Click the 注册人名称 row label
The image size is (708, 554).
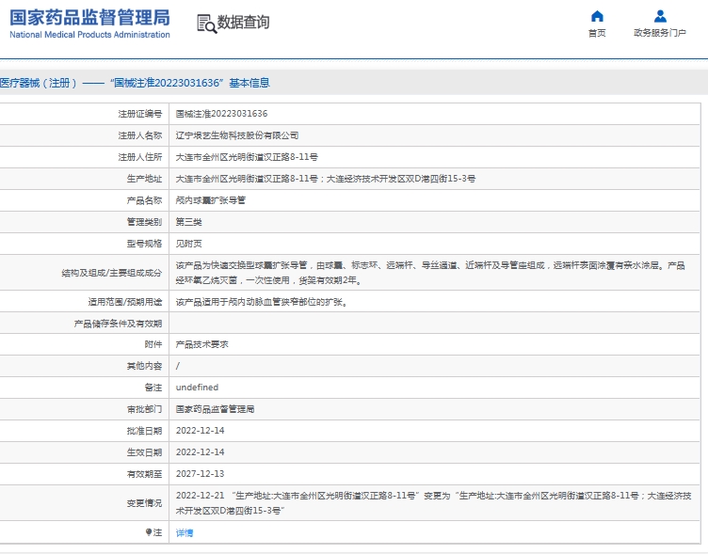140,135
